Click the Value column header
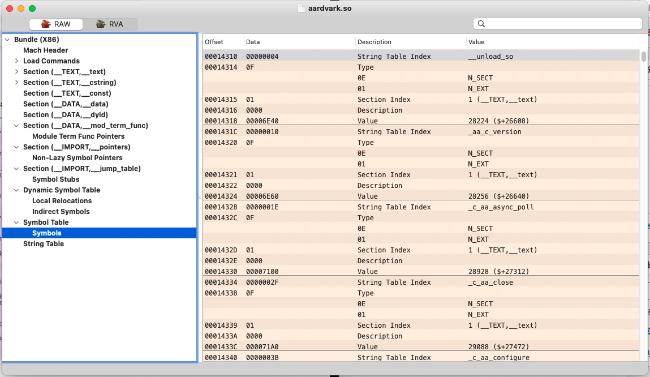This screenshot has width=650, height=377. point(476,42)
